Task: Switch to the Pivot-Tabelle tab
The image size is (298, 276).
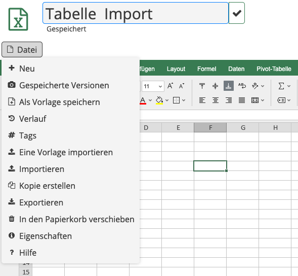Action: (x=274, y=69)
